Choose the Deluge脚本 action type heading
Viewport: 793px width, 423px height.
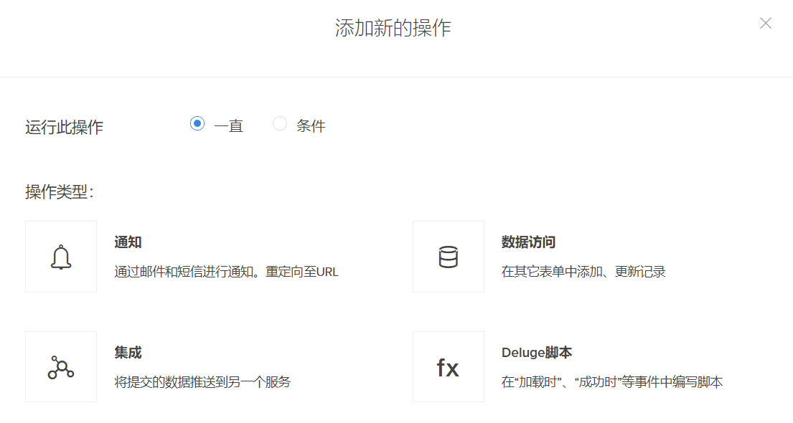point(536,353)
